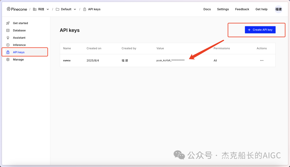290x167 pixels.
Task: Click the Assistant lightbulb icon
Action: pyautogui.click(x=8, y=38)
